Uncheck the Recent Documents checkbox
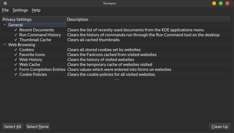This screenshot has width=234, height=133. [16, 30]
